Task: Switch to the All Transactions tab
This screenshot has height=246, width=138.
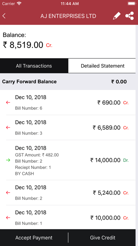Action: pyautogui.click(x=34, y=66)
